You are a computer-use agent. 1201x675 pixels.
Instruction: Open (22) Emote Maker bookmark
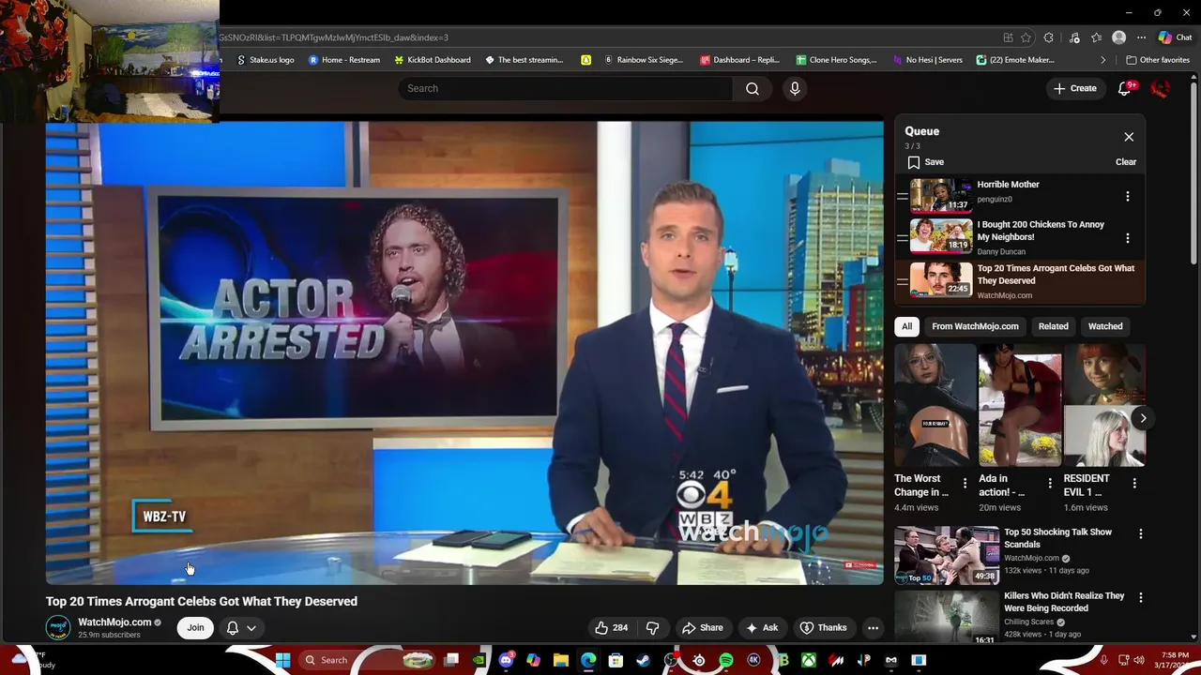1015,60
